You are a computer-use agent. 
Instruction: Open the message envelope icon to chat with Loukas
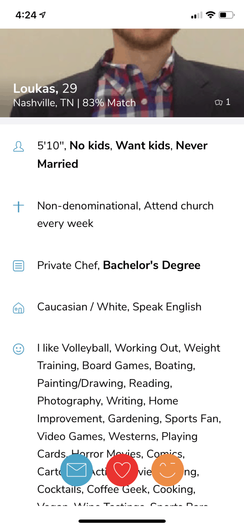click(x=76, y=470)
